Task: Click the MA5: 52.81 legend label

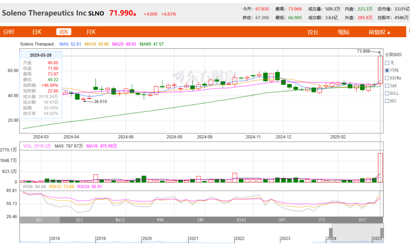Action: [x=70, y=44]
